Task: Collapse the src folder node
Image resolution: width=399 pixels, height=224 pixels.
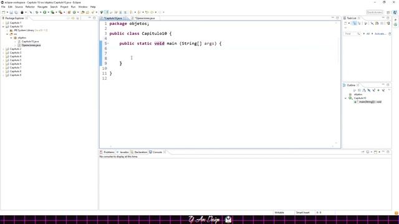Action: point(7,34)
